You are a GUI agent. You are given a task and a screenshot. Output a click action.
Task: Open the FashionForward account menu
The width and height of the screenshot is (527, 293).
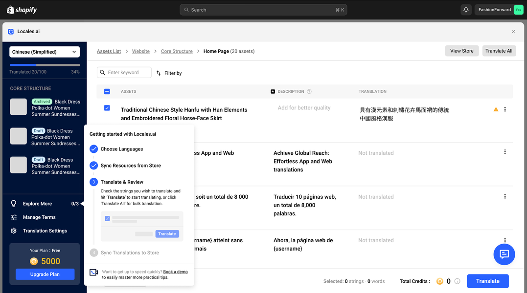500,10
